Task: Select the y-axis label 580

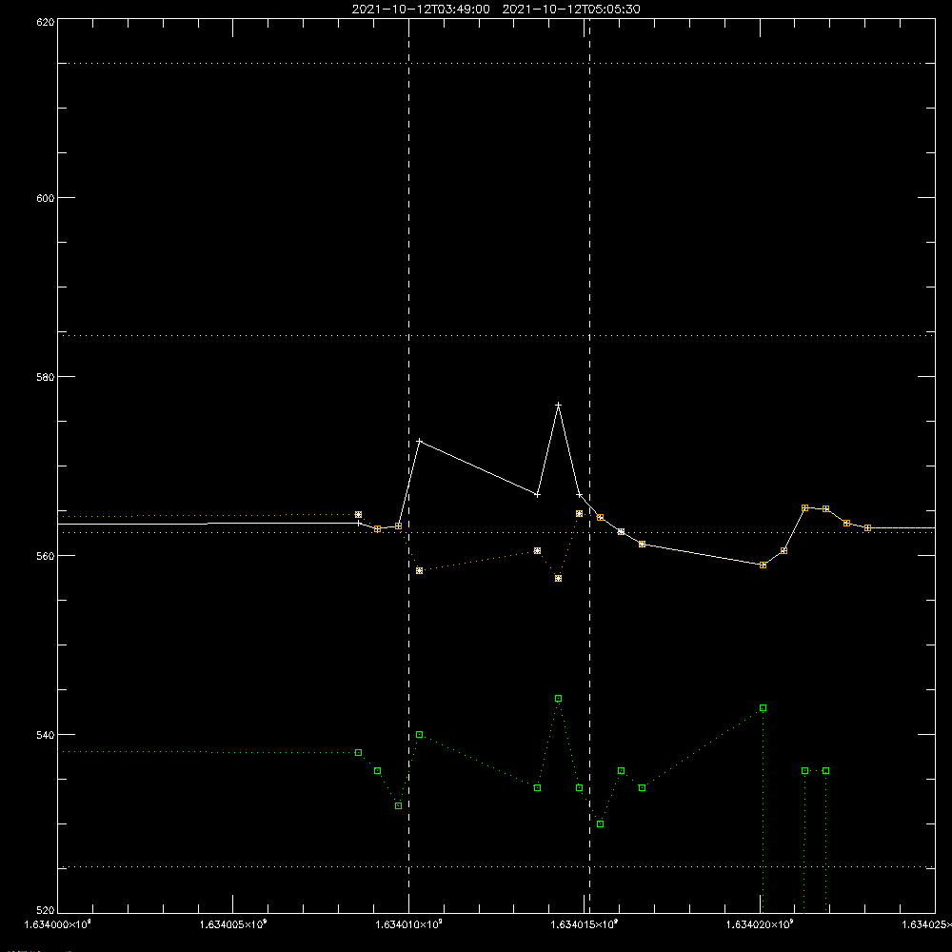Action: click(x=46, y=377)
